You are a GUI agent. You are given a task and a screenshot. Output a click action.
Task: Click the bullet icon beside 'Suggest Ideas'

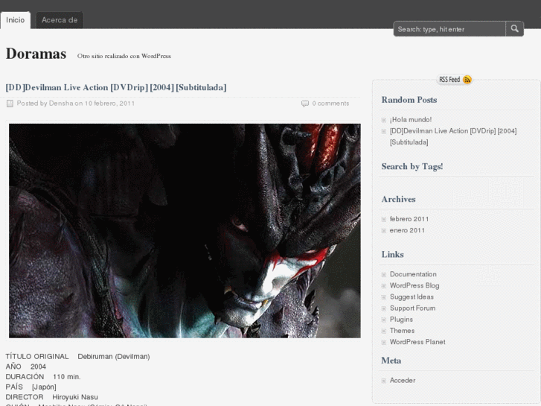coord(384,297)
